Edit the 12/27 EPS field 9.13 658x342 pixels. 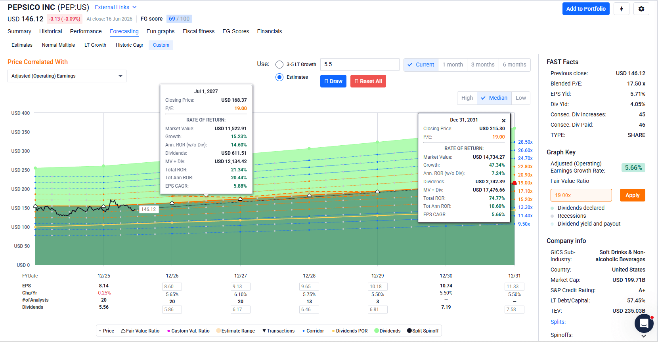241,287
